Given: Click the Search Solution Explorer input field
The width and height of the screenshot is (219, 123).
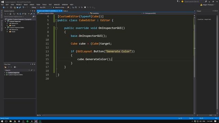Looking at the screenshot, I should coord(18,17).
